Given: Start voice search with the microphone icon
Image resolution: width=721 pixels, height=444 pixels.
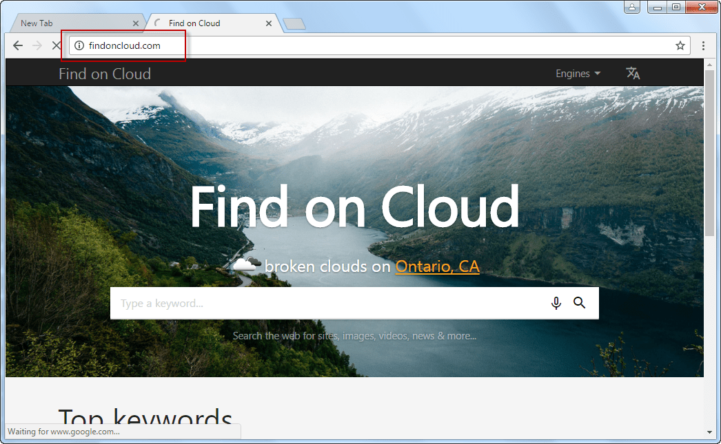Looking at the screenshot, I should coord(556,303).
